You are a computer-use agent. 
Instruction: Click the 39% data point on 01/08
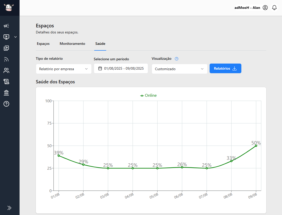pos(59,156)
